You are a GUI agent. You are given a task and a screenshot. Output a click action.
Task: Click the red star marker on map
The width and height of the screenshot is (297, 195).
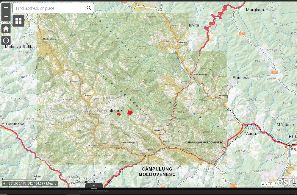click(x=129, y=113)
